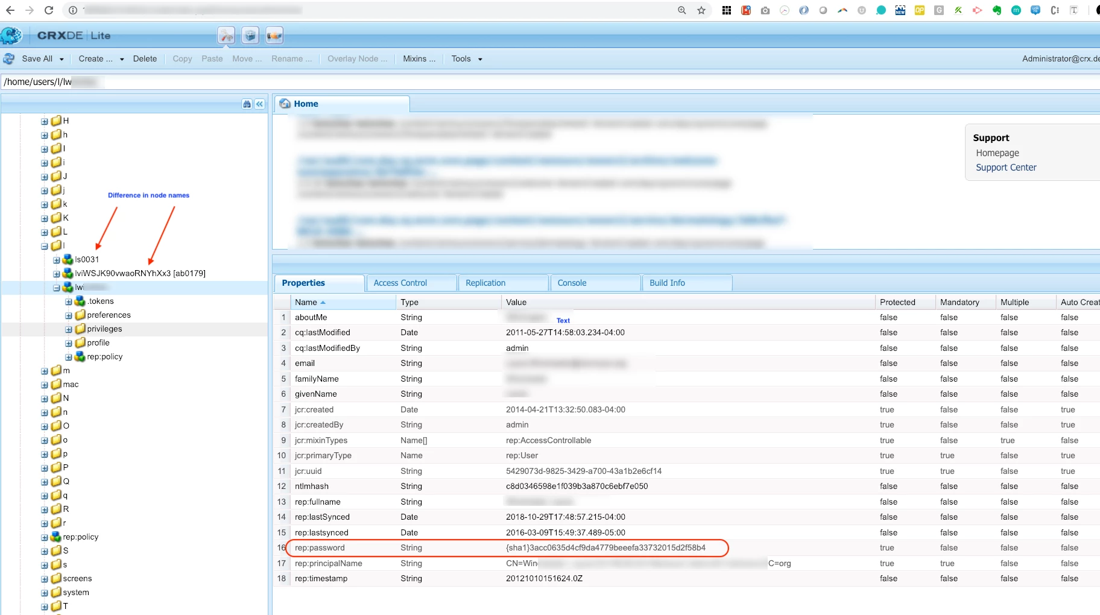Screen dimensions: 1100x615
Task: Switch to the Build Info tab
Action: [687, 283]
